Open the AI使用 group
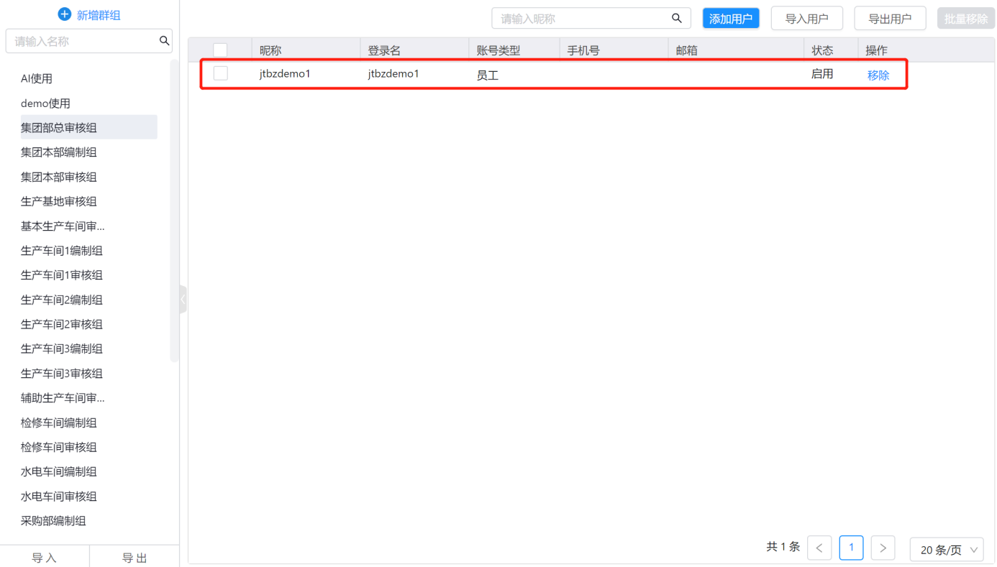 [x=37, y=79]
